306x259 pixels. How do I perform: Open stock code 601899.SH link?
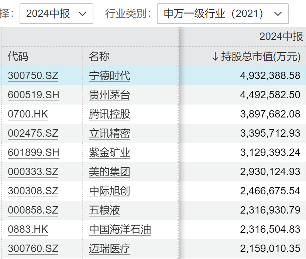click(x=34, y=152)
